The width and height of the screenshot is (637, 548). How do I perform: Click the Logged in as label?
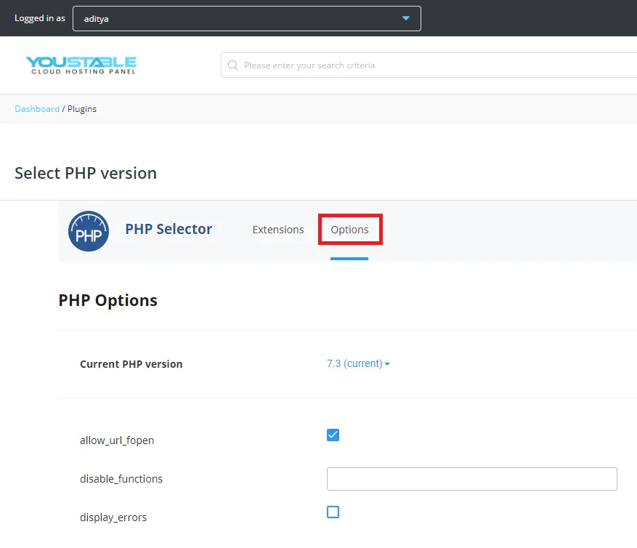click(40, 18)
